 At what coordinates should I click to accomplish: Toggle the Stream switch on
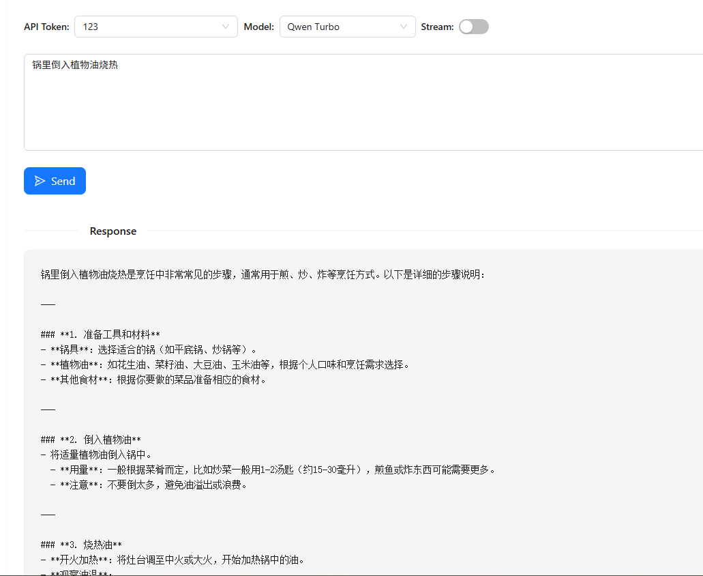[474, 27]
